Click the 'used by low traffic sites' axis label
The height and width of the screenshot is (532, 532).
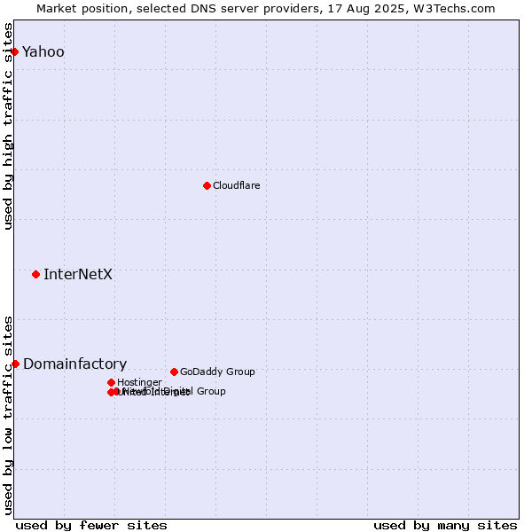8,416
